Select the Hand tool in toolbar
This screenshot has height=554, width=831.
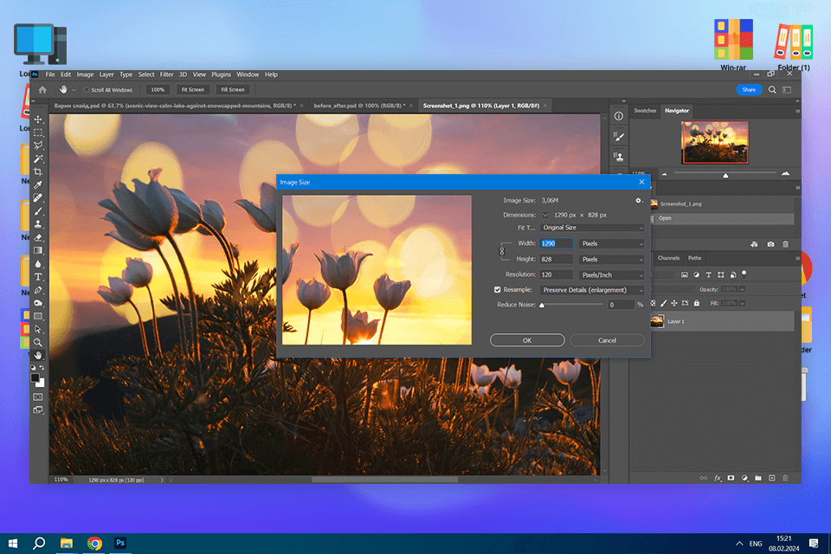pos(38,356)
